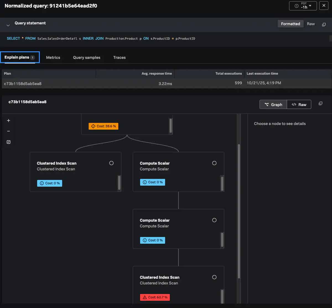Select the upper Compute Scalar node radio

point(214,163)
